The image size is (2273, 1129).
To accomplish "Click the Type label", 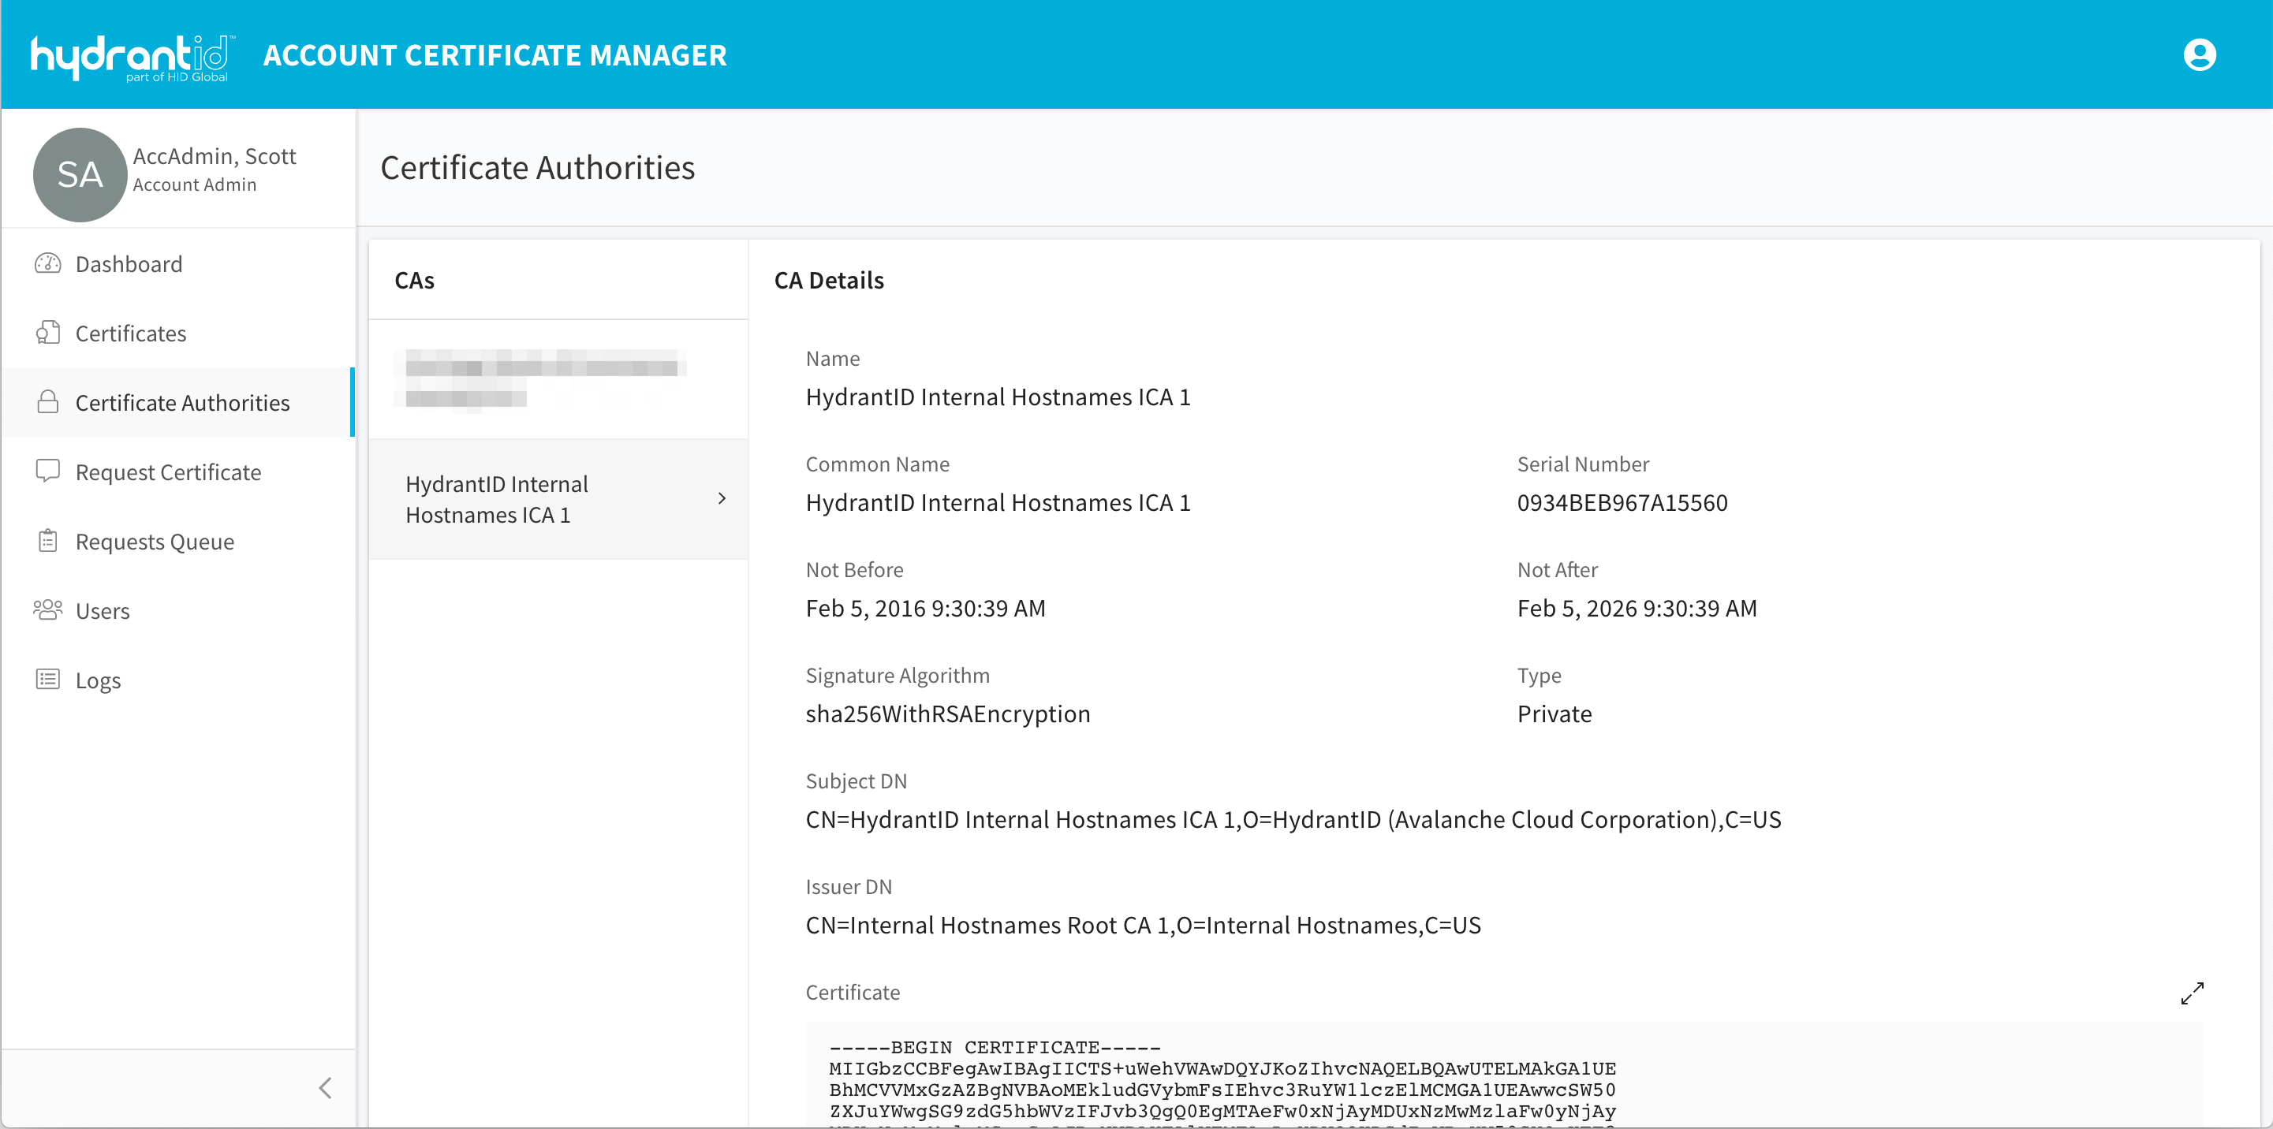I will click(1538, 676).
